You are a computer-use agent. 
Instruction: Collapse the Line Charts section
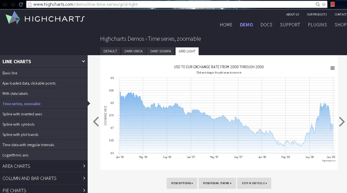point(44,62)
